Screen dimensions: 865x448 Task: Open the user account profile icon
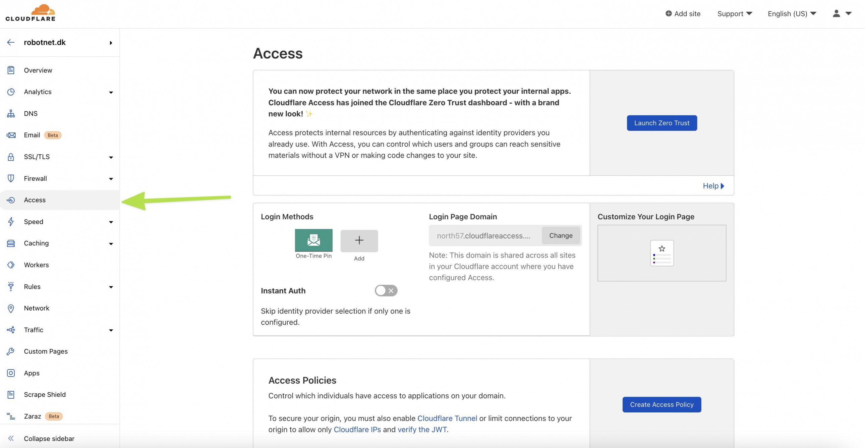click(836, 13)
